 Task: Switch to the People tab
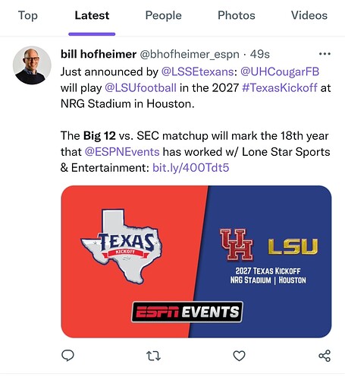[x=164, y=15]
